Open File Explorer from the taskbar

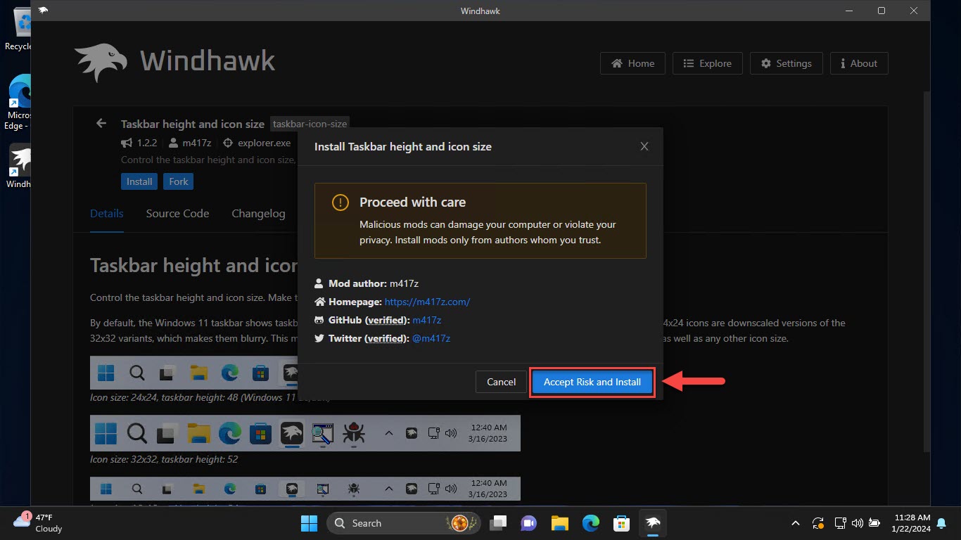point(559,523)
